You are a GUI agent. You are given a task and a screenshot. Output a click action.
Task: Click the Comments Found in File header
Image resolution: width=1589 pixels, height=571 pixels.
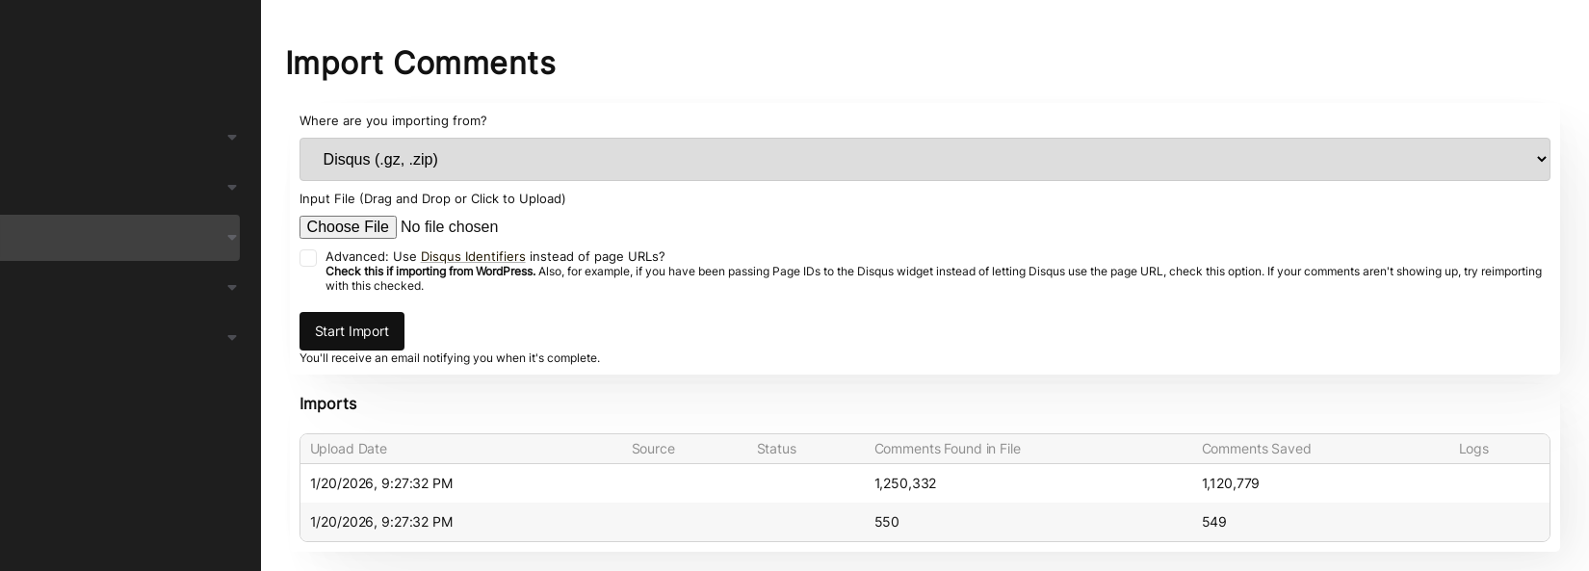(947, 449)
